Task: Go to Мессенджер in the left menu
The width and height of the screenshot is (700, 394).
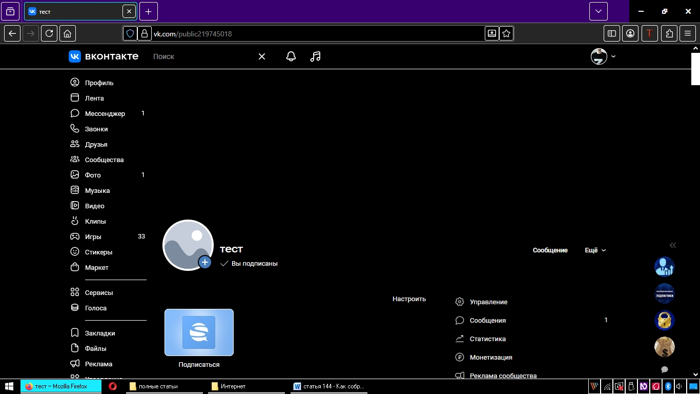Action: (105, 113)
